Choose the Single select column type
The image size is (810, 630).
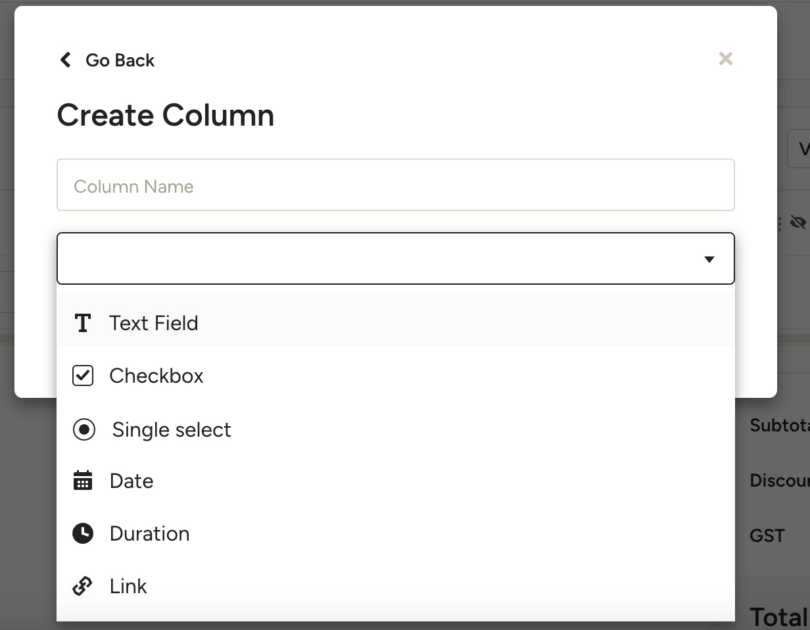(x=172, y=429)
